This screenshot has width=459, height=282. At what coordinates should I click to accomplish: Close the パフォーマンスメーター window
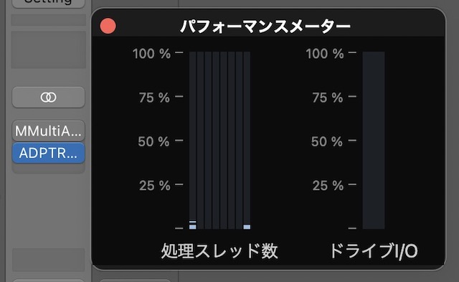pos(108,26)
